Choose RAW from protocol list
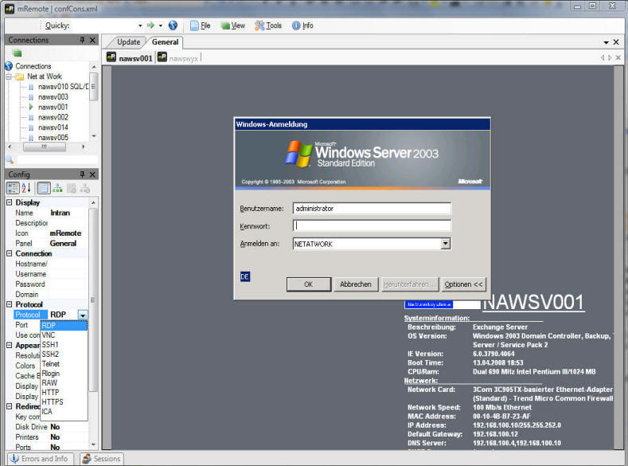Viewport: 628px width, 466px height. point(64,382)
